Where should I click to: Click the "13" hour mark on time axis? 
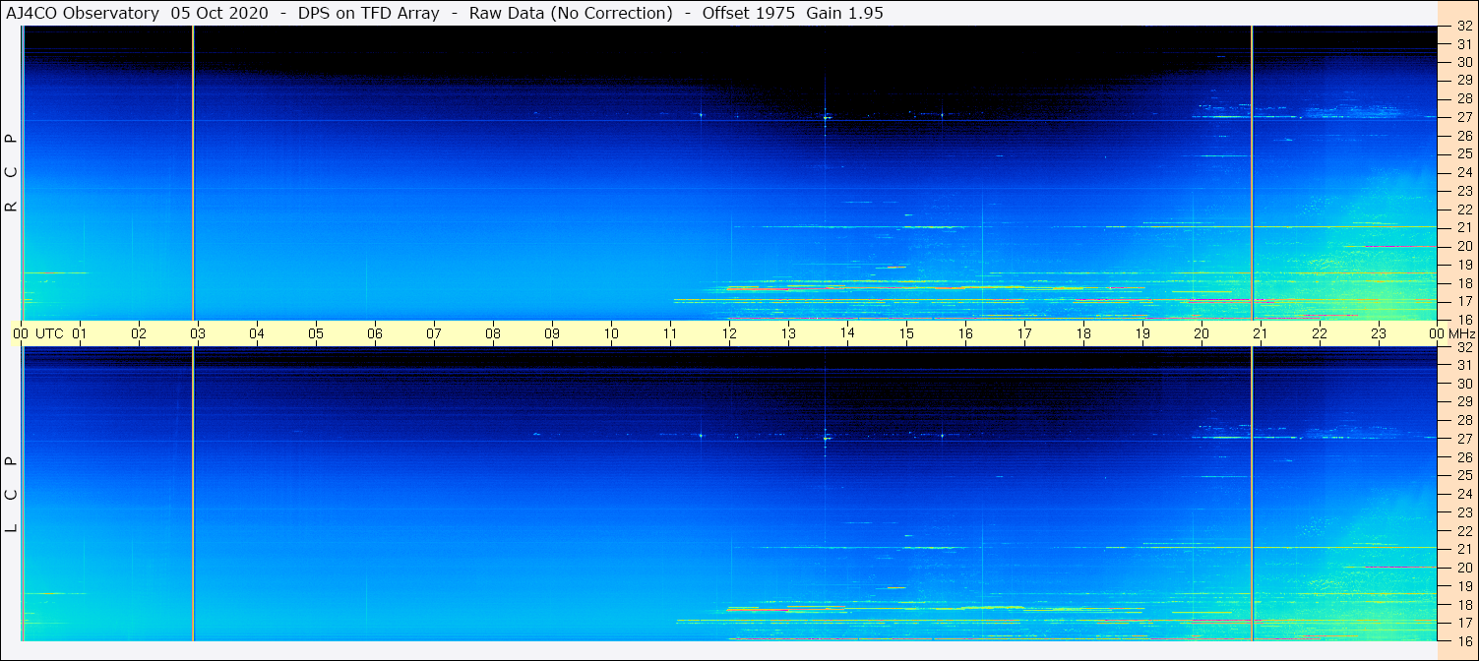pos(788,333)
